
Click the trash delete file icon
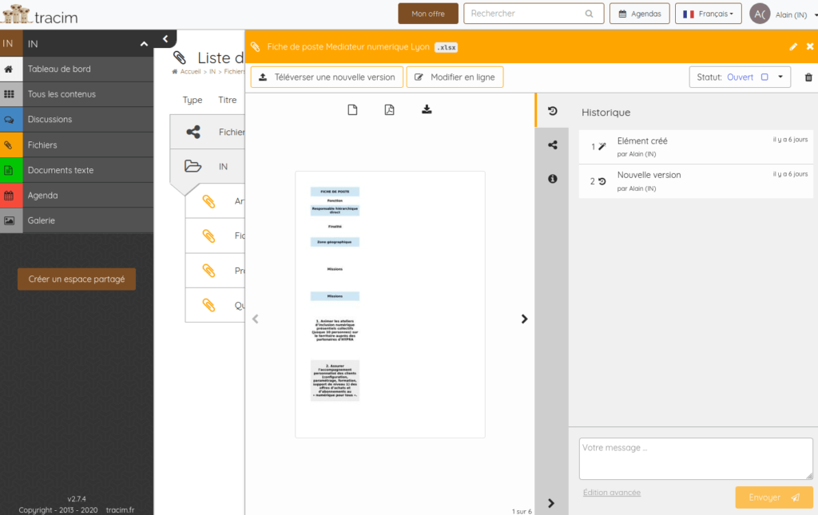click(x=808, y=77)
